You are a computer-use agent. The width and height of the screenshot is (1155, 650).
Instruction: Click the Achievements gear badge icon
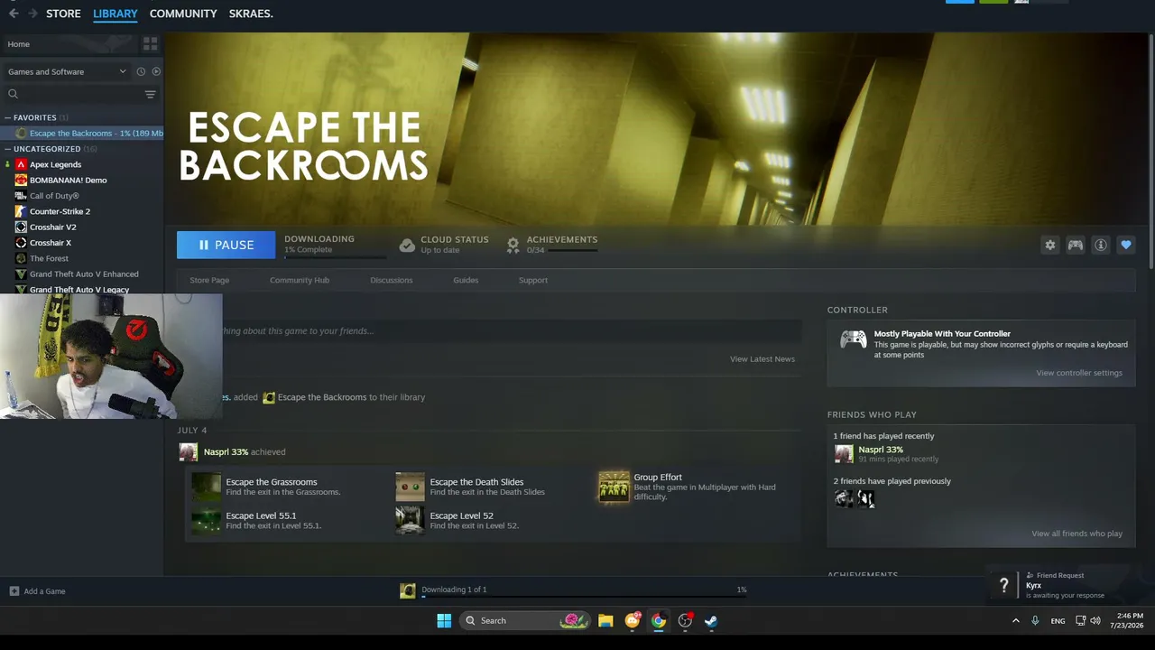coord(513,245)
